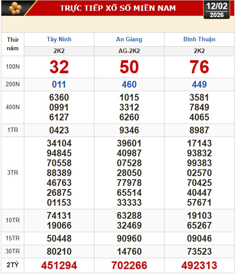The width and height of the screenshot is (236, 274).
Task: Open the Bình Thuận province link
Action: click(199, 40)
